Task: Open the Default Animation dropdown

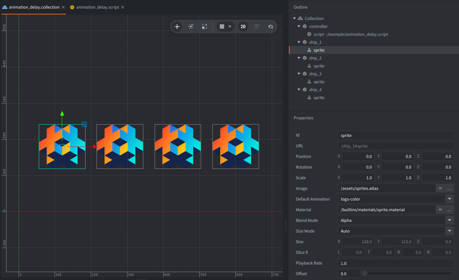Action: click(x=449, y=199)
